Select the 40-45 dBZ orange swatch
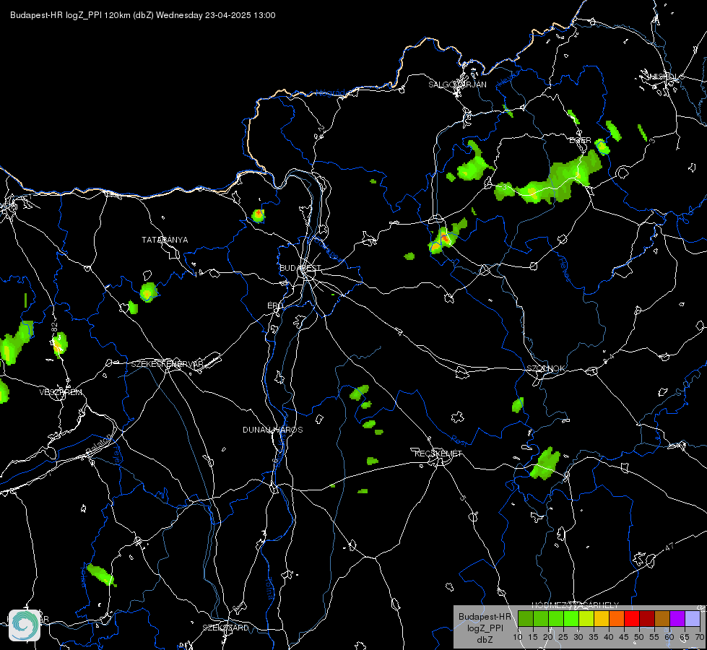707x650 pixels. (617, 619)
